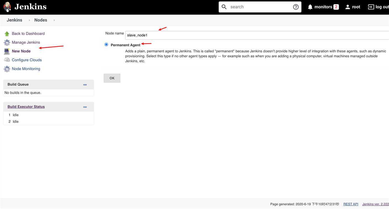Go to Nodes breadcrumb item

click(x=41, y=20)
